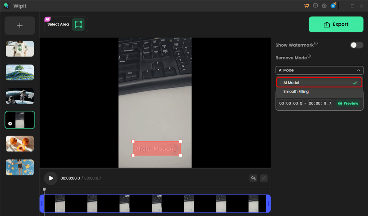Click the Export button
This screenshot has width=368, height=216.
click(336, 24)
